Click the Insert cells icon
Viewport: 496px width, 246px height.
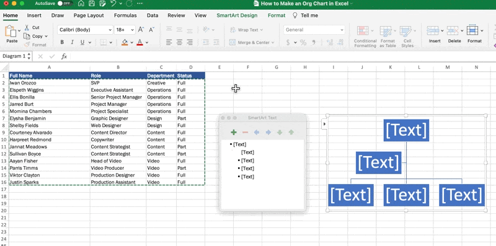click(432, 30)
